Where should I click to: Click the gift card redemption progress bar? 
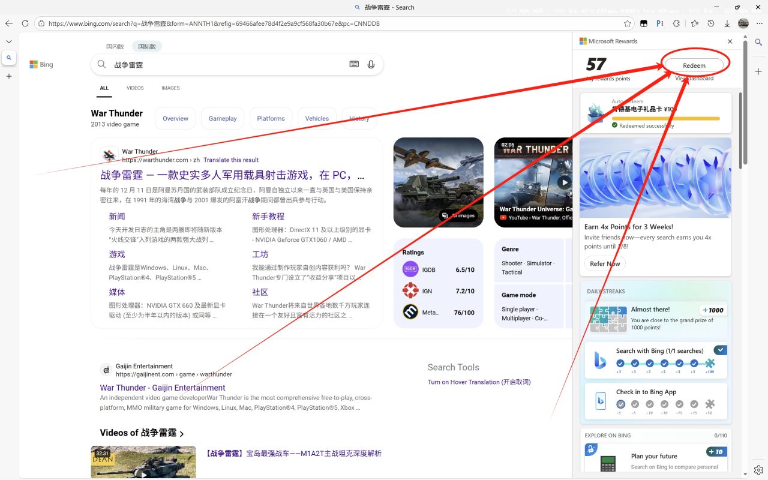coord(665,119)
